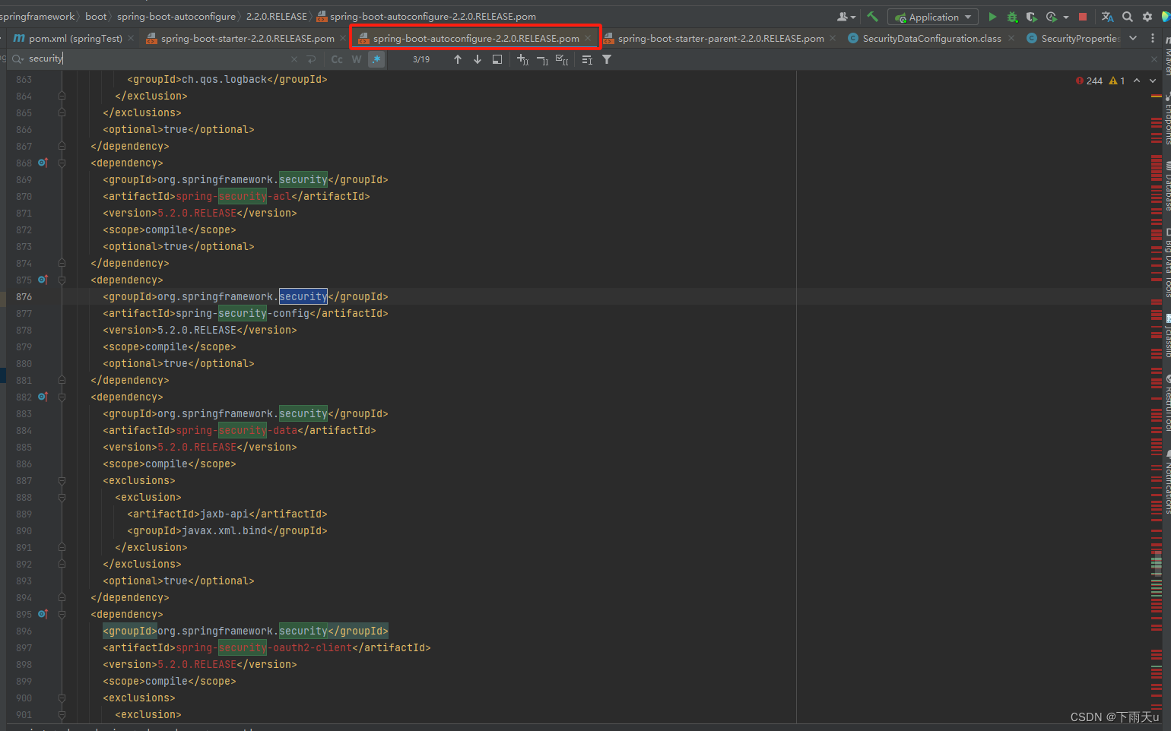Image resolution: width=1171 pixels, height=731 pixels.
Task: Open editor tabs options menu
Action: point(1153,38)
